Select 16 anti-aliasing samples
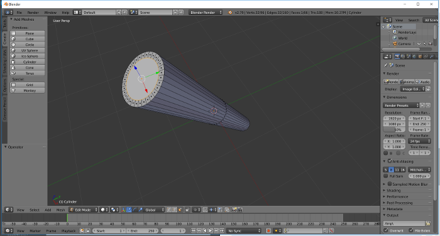 403,169
